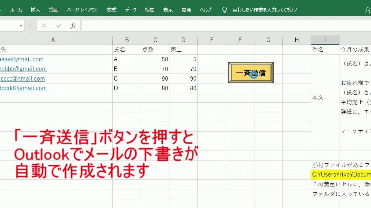
Task: Open the ヘルプ tab
Action: (205, 10)
